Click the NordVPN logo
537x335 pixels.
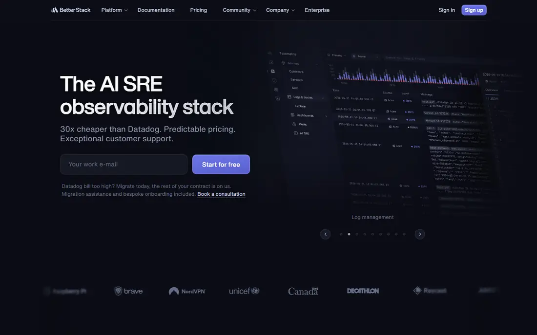187,291
